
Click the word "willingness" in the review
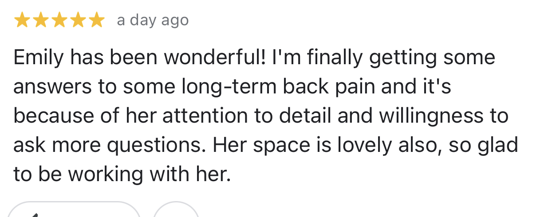(431, 116)
